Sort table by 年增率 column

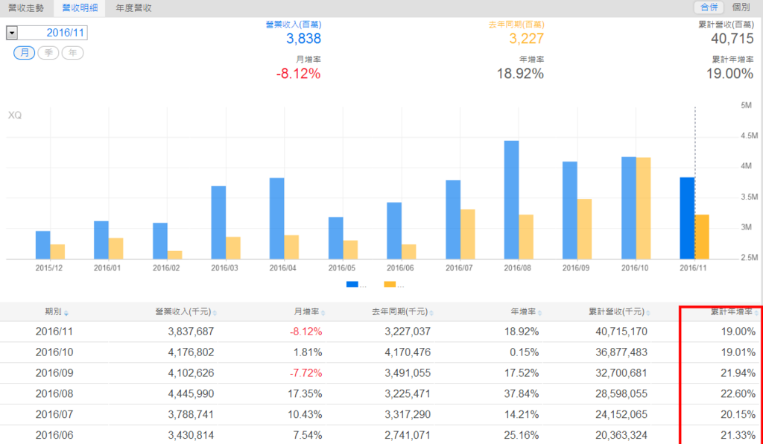click(526, 311)
